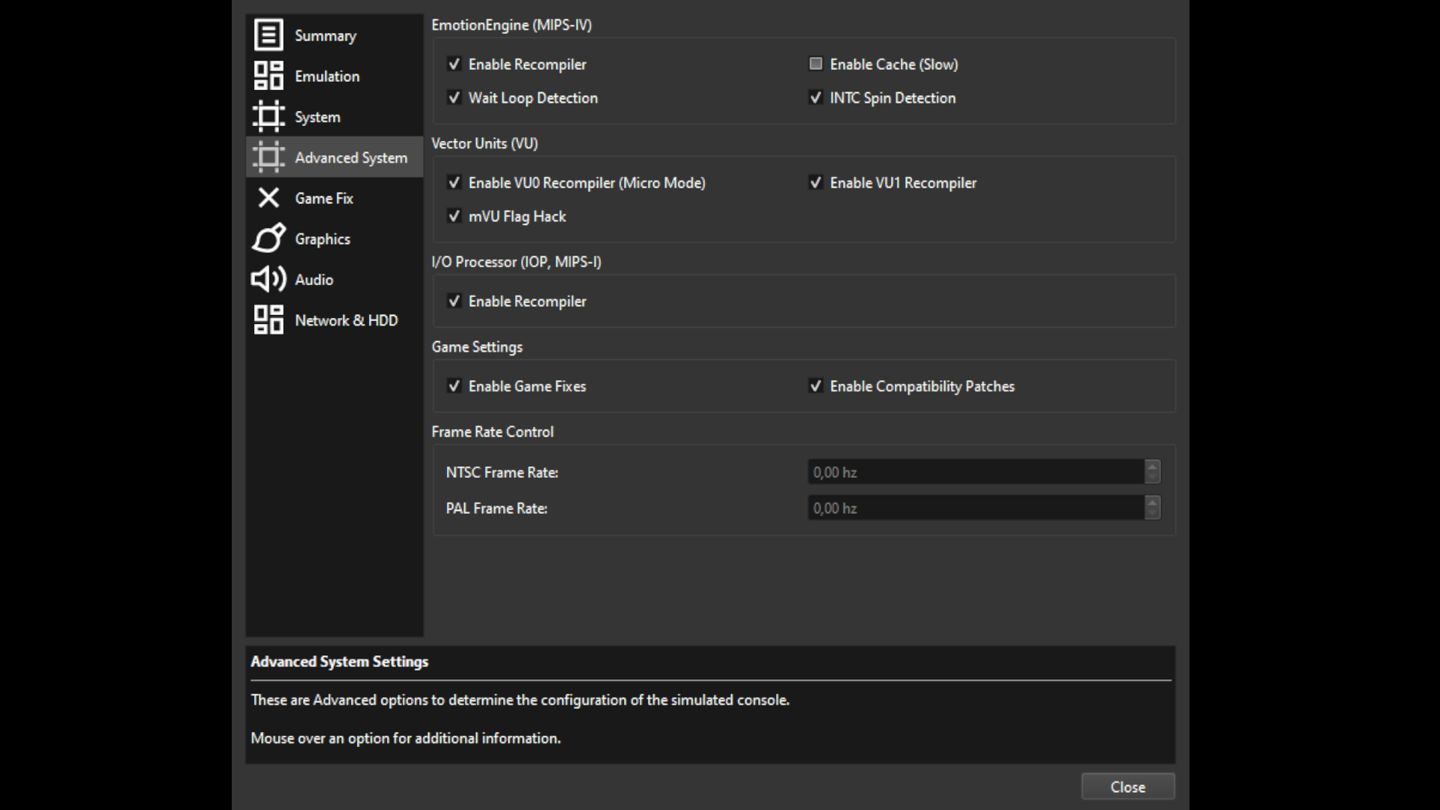Open Graphics settings via paintbrush icon

point(268,238)
